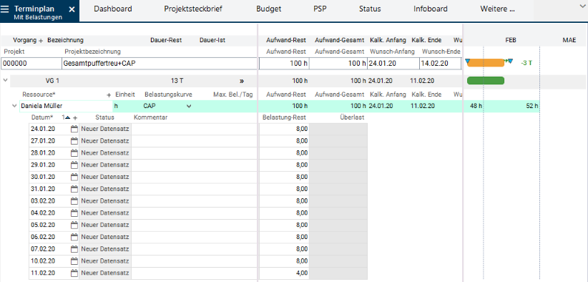Image resolution: width=588 pixels, height=282 pixels.
Task: Open calendar picker for 29.01.20
Action: (74, 165)
